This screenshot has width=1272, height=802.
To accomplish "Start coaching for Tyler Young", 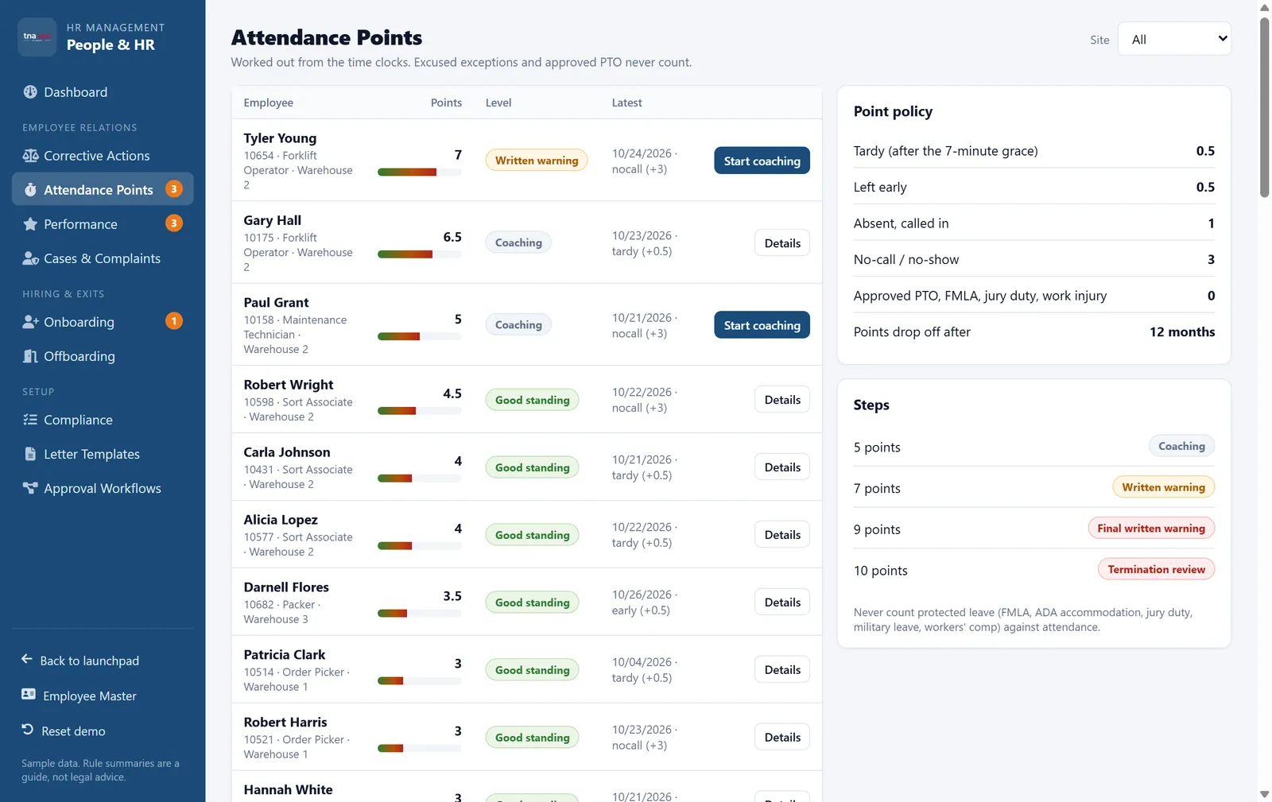I will coord(762,161).
